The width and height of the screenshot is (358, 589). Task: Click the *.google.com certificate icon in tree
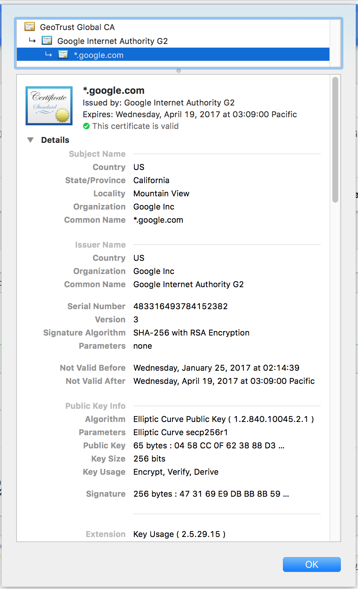click(x=63, y=55)
